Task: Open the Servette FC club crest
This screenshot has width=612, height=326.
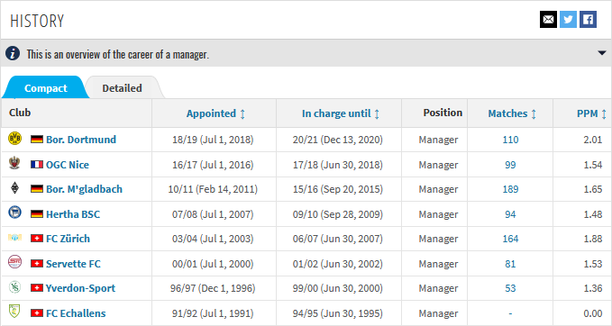Action: pos(14,262)
